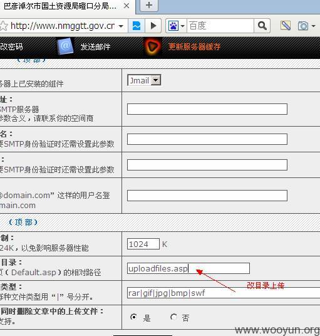Click the 1024 K upload size field
The width and height of the screenshot is (320, 336).
143,244
